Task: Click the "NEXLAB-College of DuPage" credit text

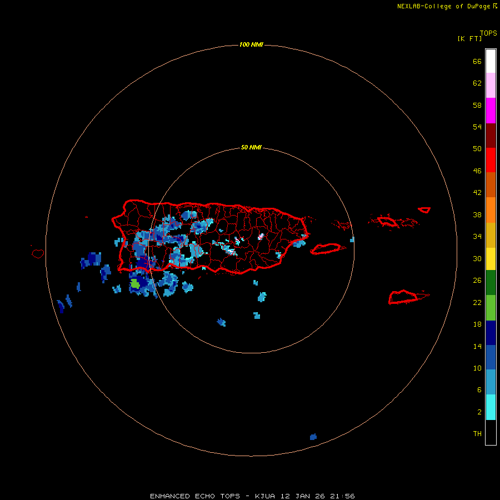Action: point(444,6)
